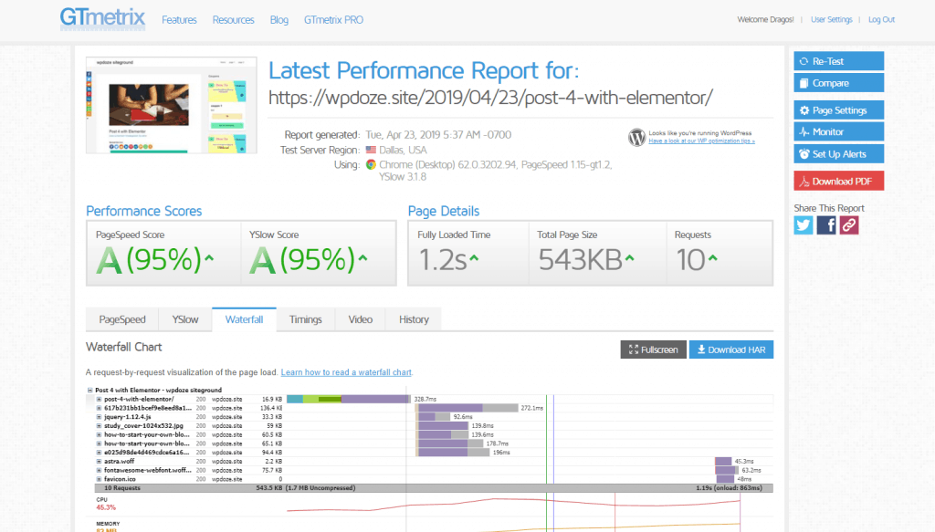The width and height of the screenshot is (935, 532).
Task: Expand the study_cover-1024x532.jpg request row
Action: click(99, 426)
